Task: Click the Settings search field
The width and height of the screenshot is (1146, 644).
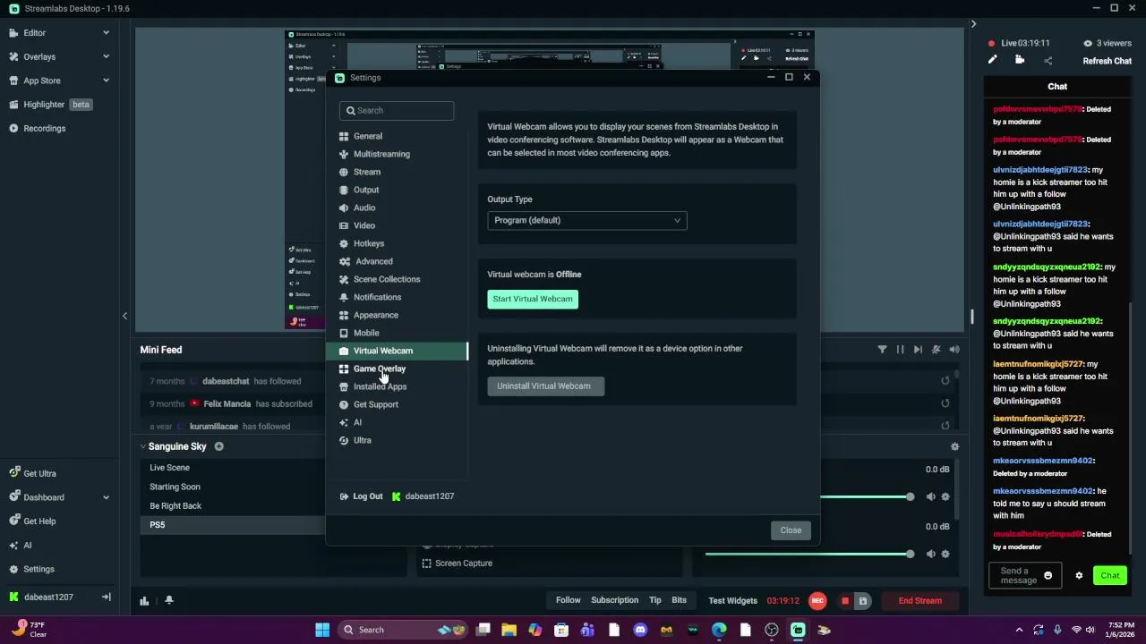Action: pyautogui.click(x=397, y=111)
